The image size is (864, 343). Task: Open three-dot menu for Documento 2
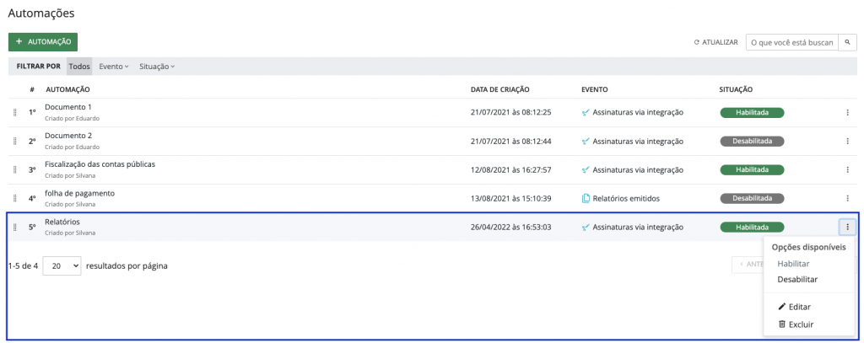pyautogui.click(x=847, y=142)
